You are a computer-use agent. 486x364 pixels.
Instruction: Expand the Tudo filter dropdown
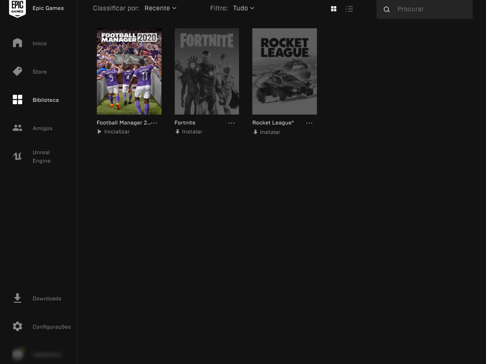click(x=243, y=8)
